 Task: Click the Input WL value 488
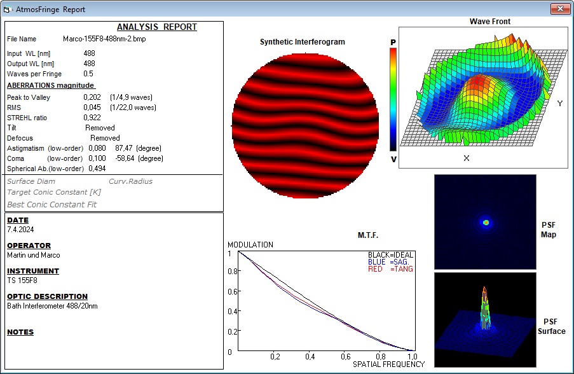(x=90, y=53)
